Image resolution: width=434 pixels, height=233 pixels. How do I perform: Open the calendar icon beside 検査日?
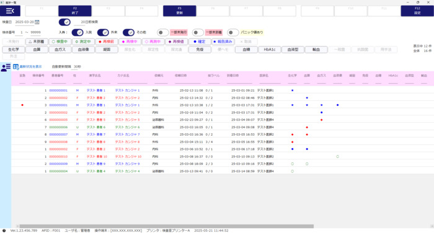(37, 22)
